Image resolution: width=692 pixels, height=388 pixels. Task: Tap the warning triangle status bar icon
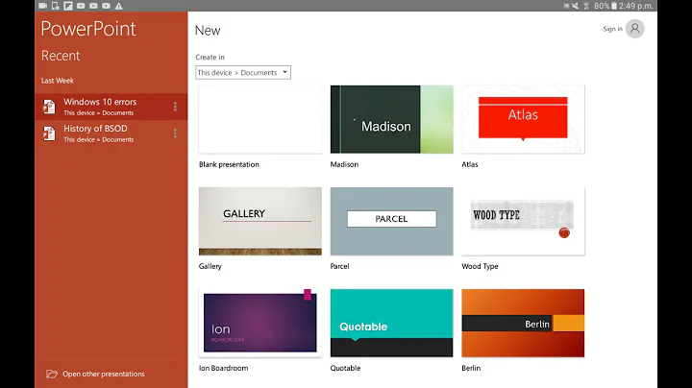[119, 6]
